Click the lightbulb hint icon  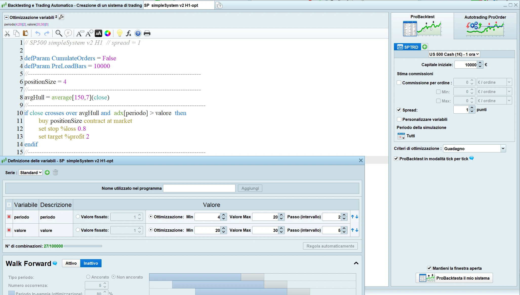(120, 33)
